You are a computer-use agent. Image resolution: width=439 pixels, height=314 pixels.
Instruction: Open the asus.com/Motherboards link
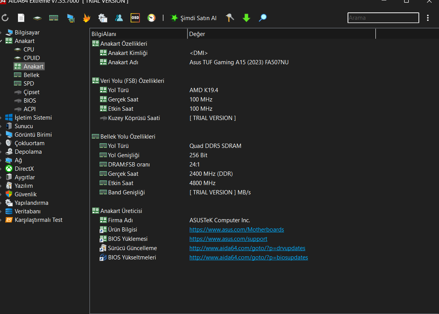pos(236,230)
